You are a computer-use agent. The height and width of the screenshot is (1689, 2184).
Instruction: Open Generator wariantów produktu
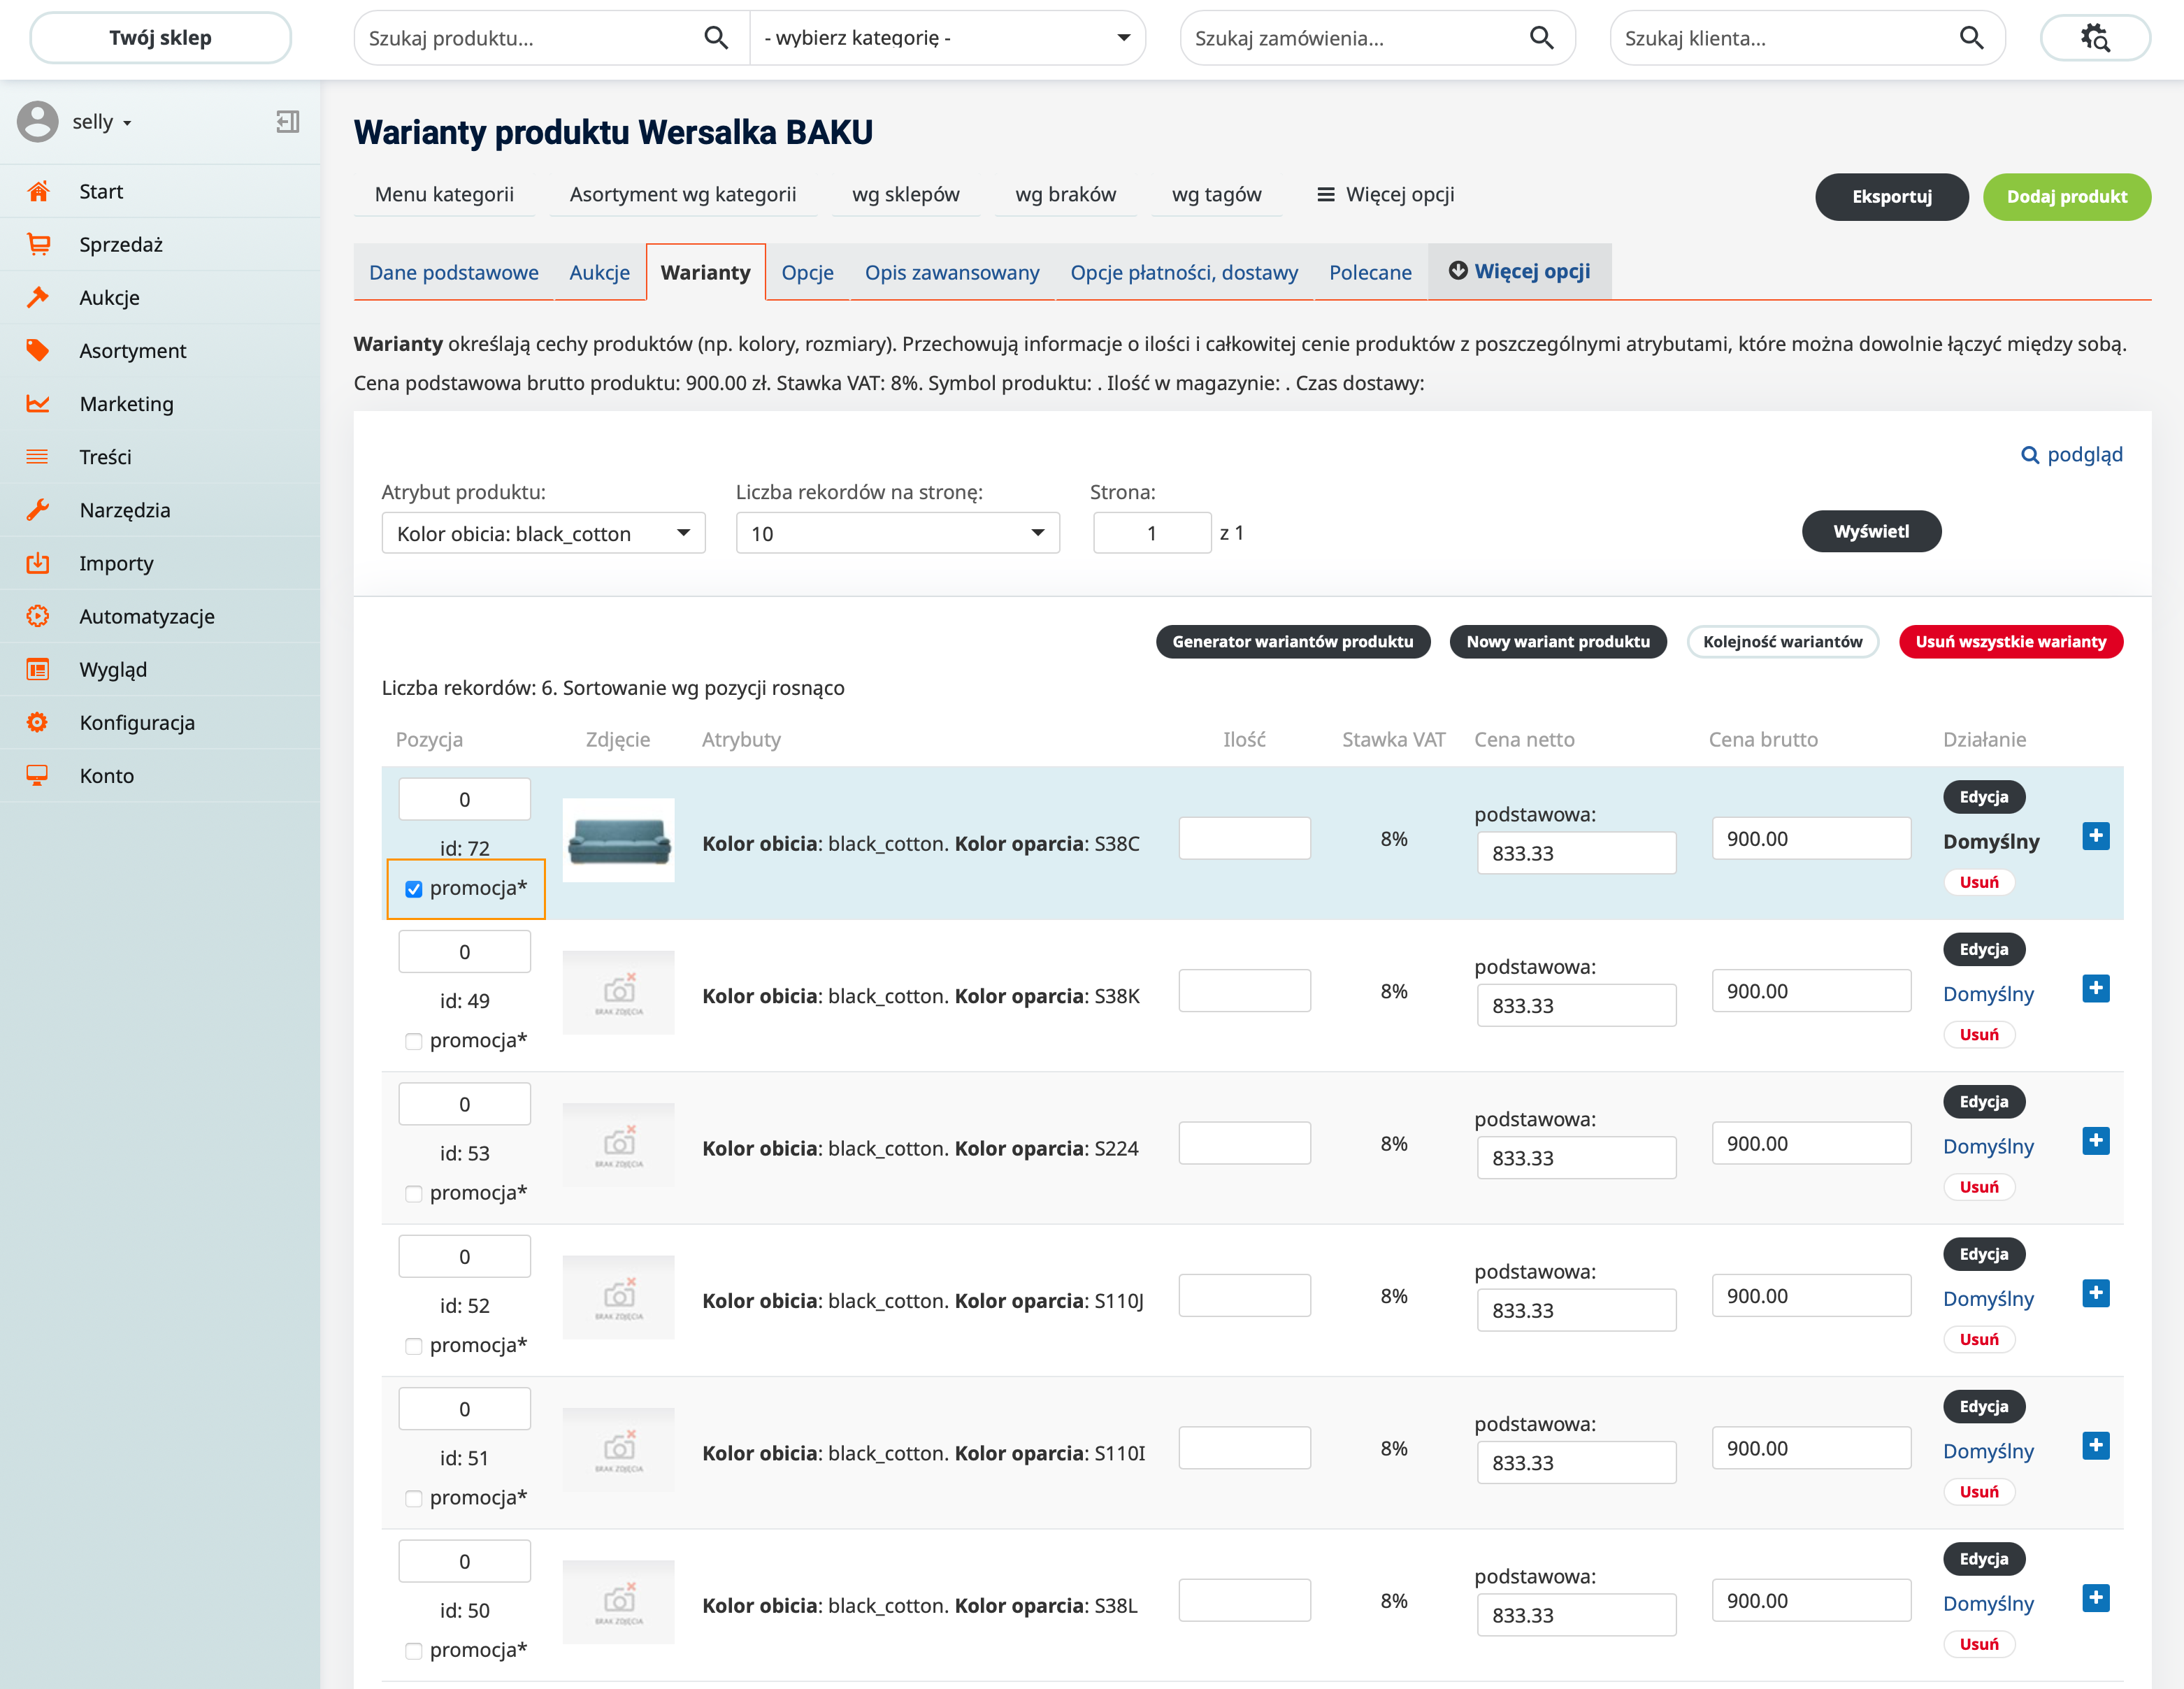click(x=1292, y=641)
